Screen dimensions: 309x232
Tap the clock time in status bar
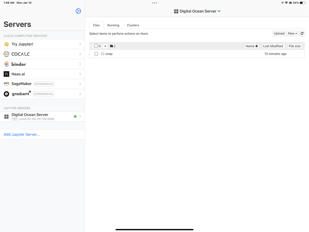9,3
